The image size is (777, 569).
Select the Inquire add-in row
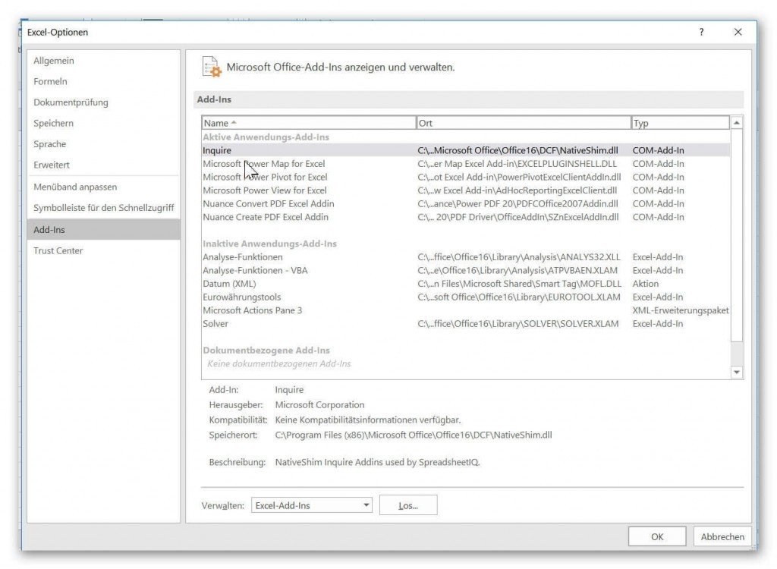466,150
